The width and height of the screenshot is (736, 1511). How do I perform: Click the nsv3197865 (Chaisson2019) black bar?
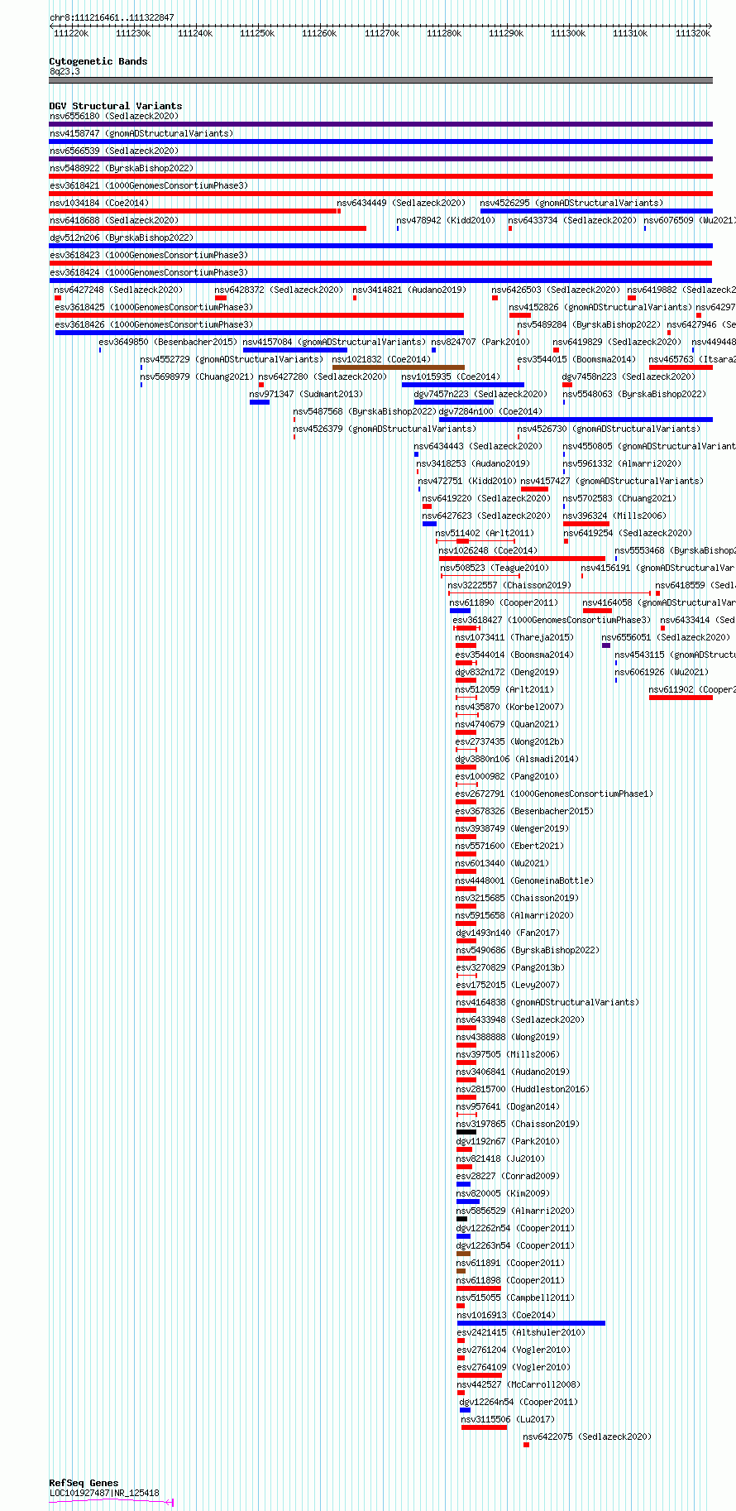(x=466, y=1132)
